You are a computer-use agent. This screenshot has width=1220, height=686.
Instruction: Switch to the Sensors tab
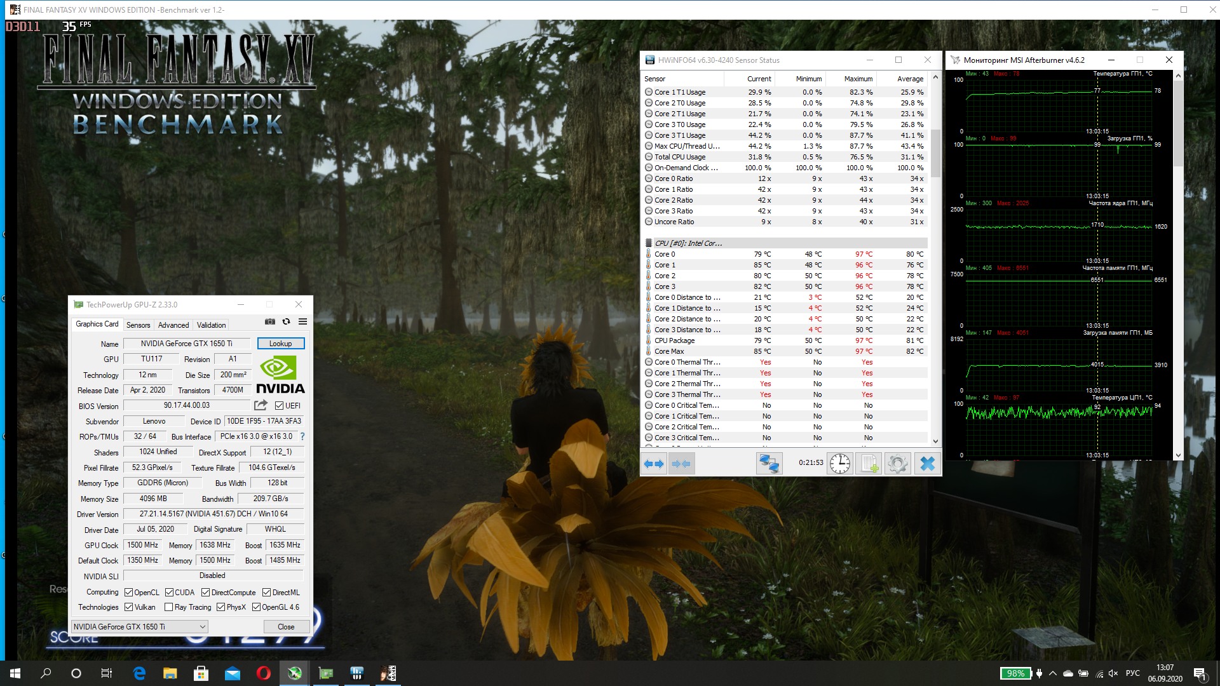(138, 325)
